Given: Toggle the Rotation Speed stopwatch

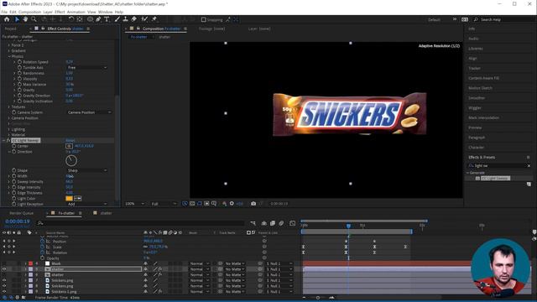Looking at the screenshot, I should pos(19,62).
